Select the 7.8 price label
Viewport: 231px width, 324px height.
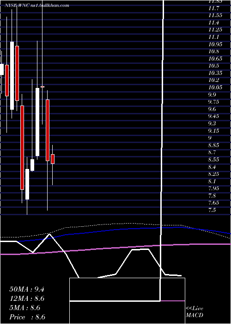tap(212, 196)
